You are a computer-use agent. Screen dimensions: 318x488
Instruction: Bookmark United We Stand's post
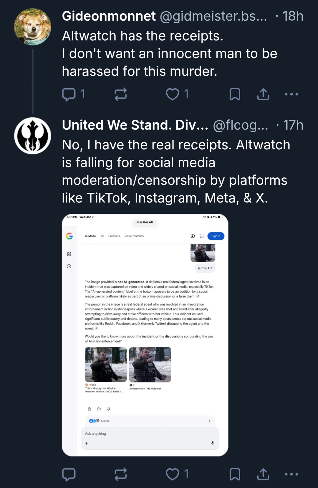point(235,474)
